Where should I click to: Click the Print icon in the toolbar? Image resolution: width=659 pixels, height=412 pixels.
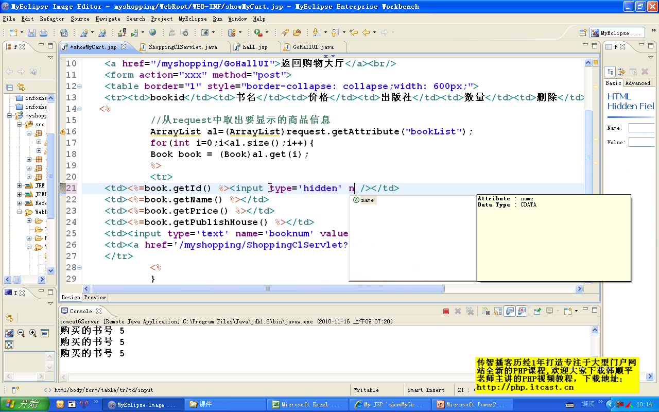43,32
